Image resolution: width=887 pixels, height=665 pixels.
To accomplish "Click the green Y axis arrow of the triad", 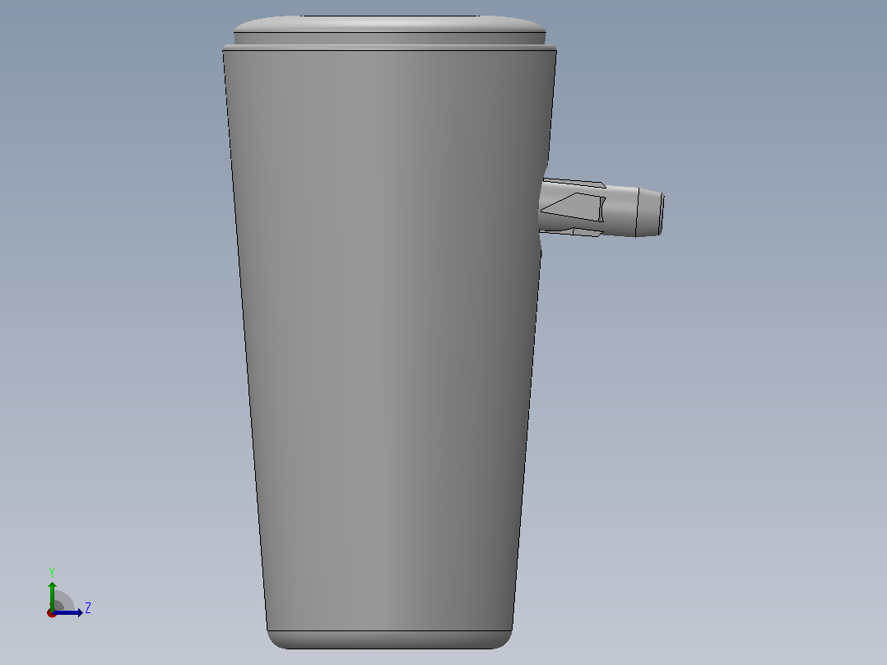I will click(52, 595).
